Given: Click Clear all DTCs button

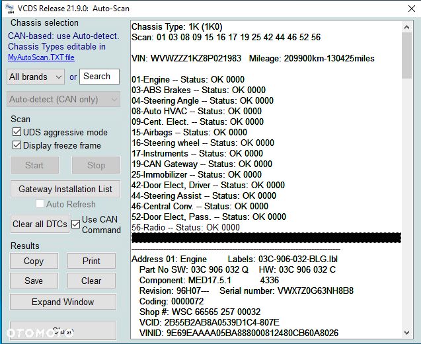Looking at the screenshot, I should 40,224.
